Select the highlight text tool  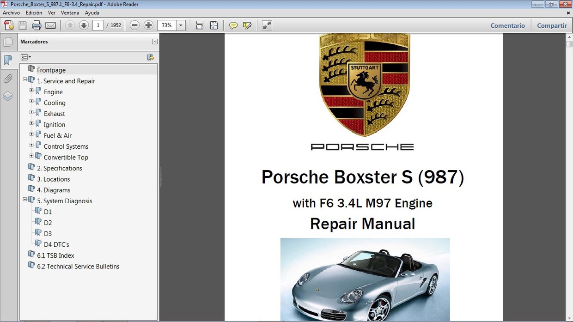coord(247,25)
